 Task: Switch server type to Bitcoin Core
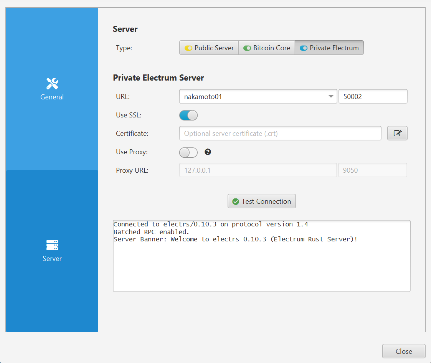click(x=267, y=48)
